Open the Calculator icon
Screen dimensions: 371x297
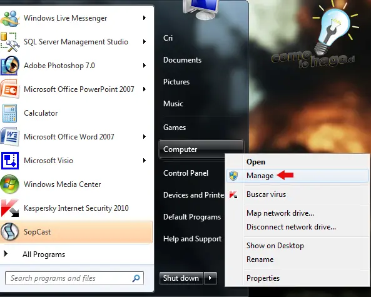point(9,113)
